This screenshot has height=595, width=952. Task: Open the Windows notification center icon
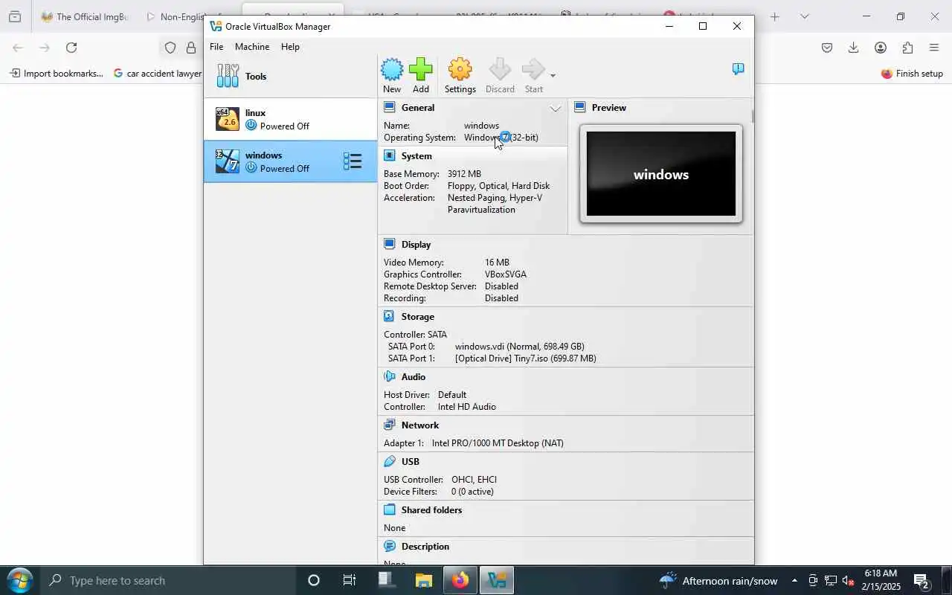[x=921, y=580]
